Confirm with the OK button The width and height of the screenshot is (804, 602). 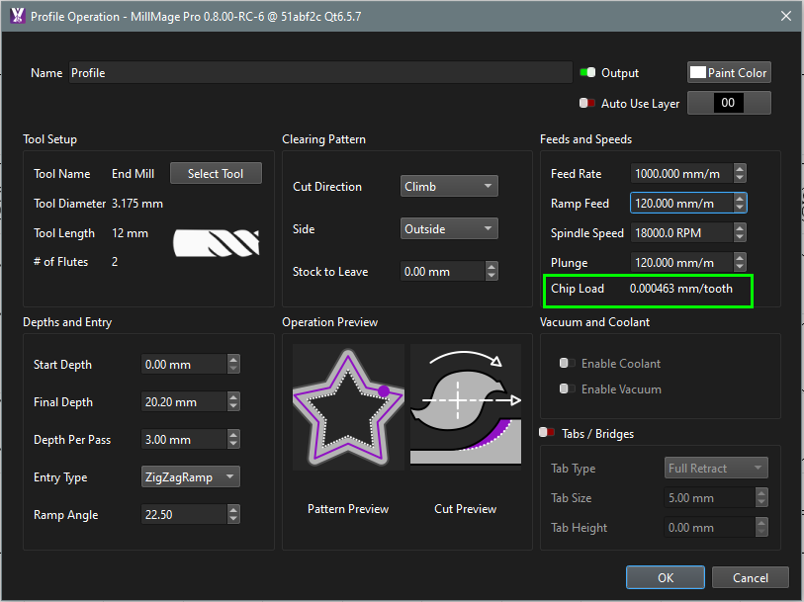666,577
